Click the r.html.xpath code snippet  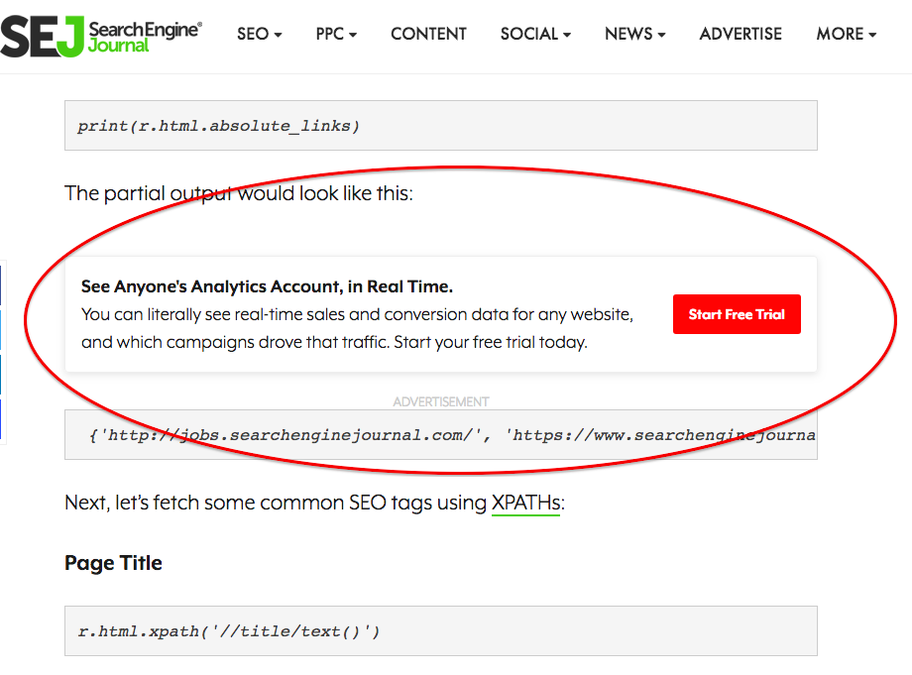(441, 630)
